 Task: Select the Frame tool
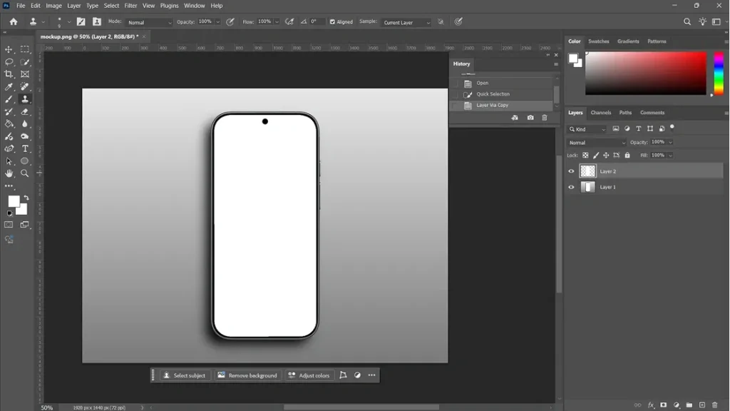[x=25, y=74]
